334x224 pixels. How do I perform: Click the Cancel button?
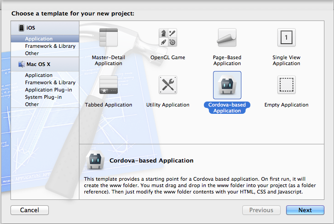(x=30, y=210)
